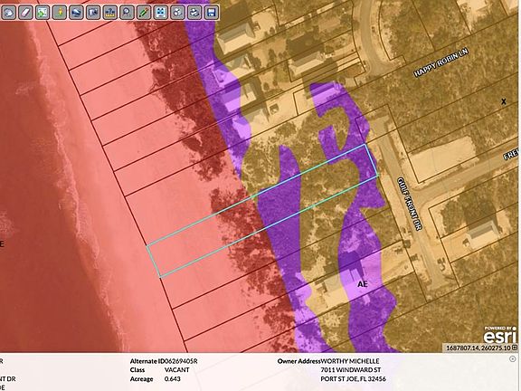Click the layers stack toolbar icon
This screenshot has height=391, width=521.
[76, 13]
